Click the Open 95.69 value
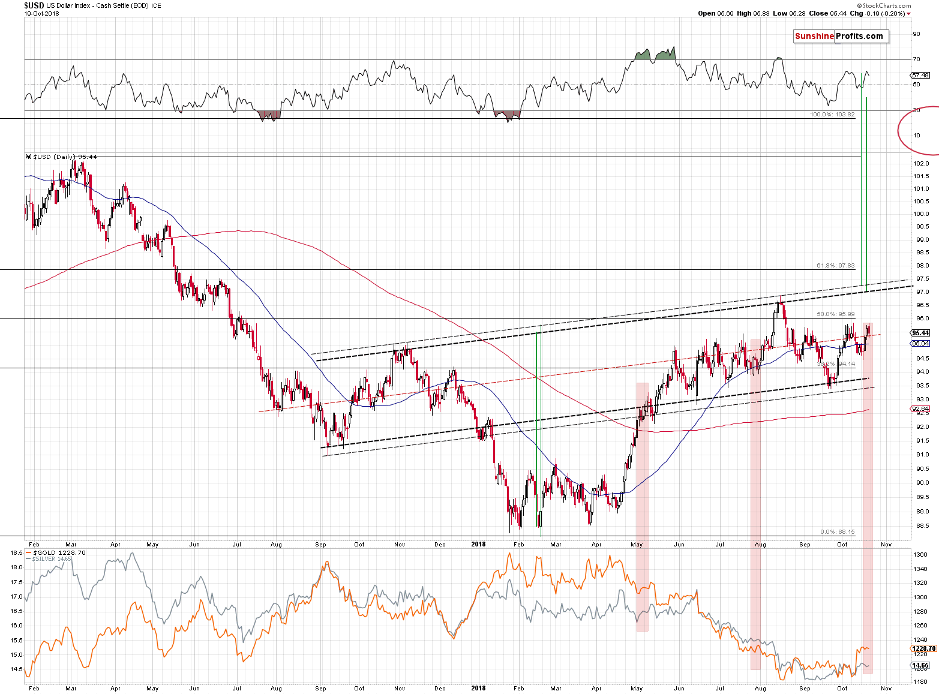 pos(716,13)
